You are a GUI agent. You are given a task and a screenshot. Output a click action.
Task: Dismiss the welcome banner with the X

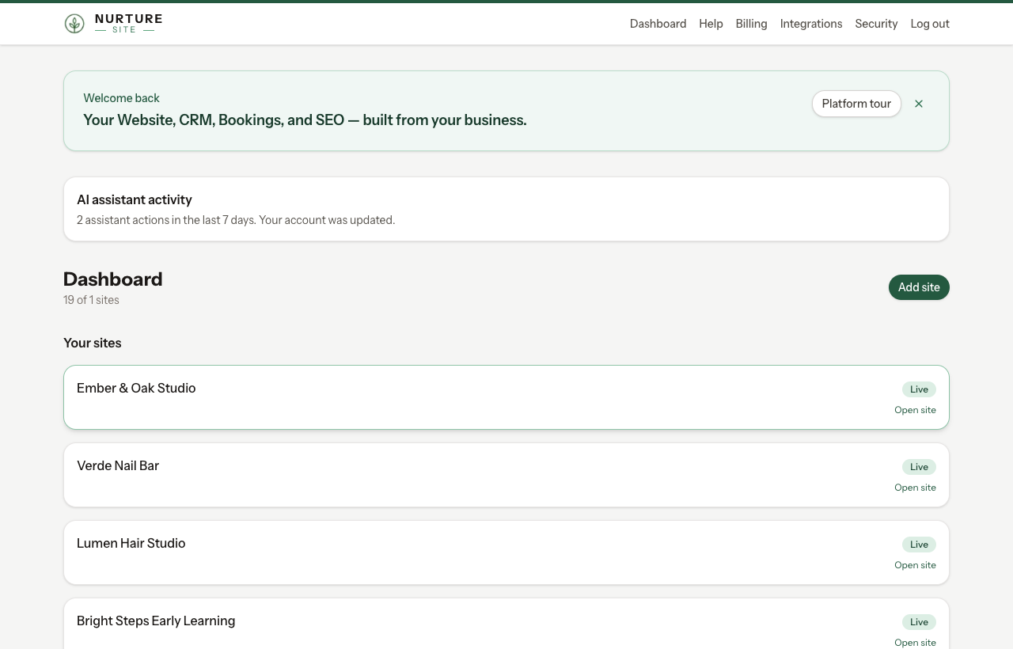tap(919, 104)
